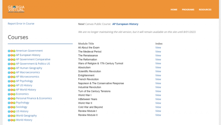View the Review Module II index
221x125 pixels.
[158, 115]
